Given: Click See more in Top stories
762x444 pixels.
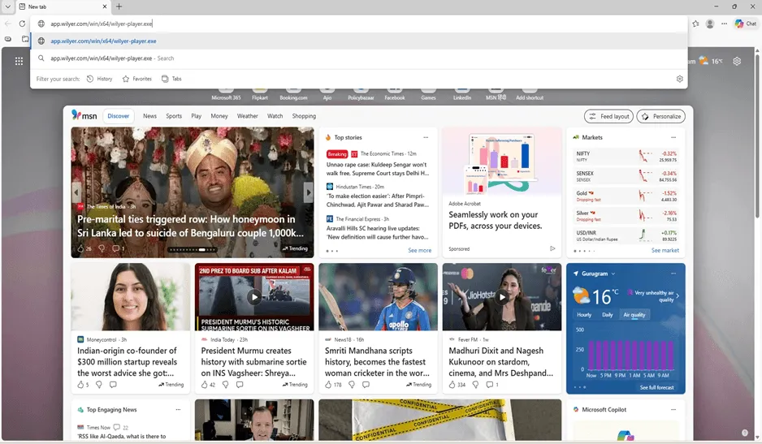Looking at the screenshot, I should 419,250.
